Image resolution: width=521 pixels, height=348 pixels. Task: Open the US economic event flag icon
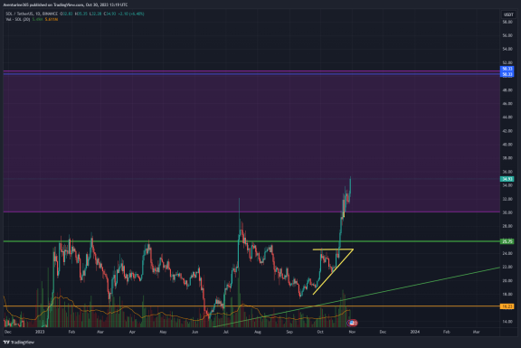(x=352, y=323)
